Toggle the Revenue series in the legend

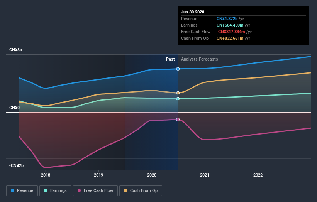tap(22, 191)
